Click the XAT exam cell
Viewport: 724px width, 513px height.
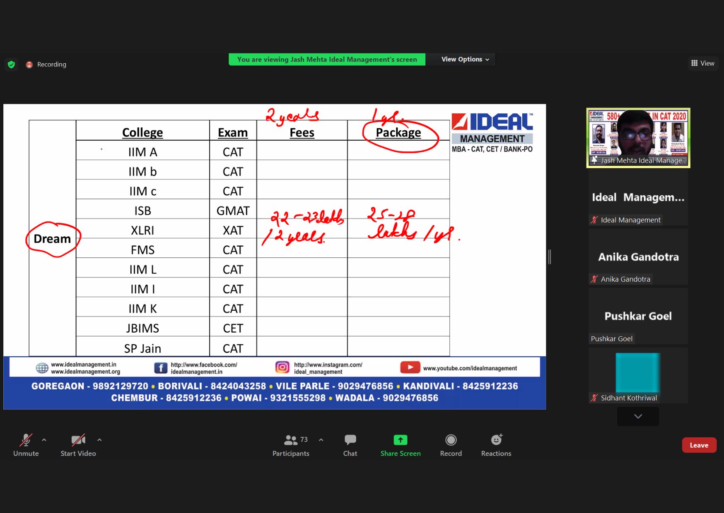coord(233,230)
